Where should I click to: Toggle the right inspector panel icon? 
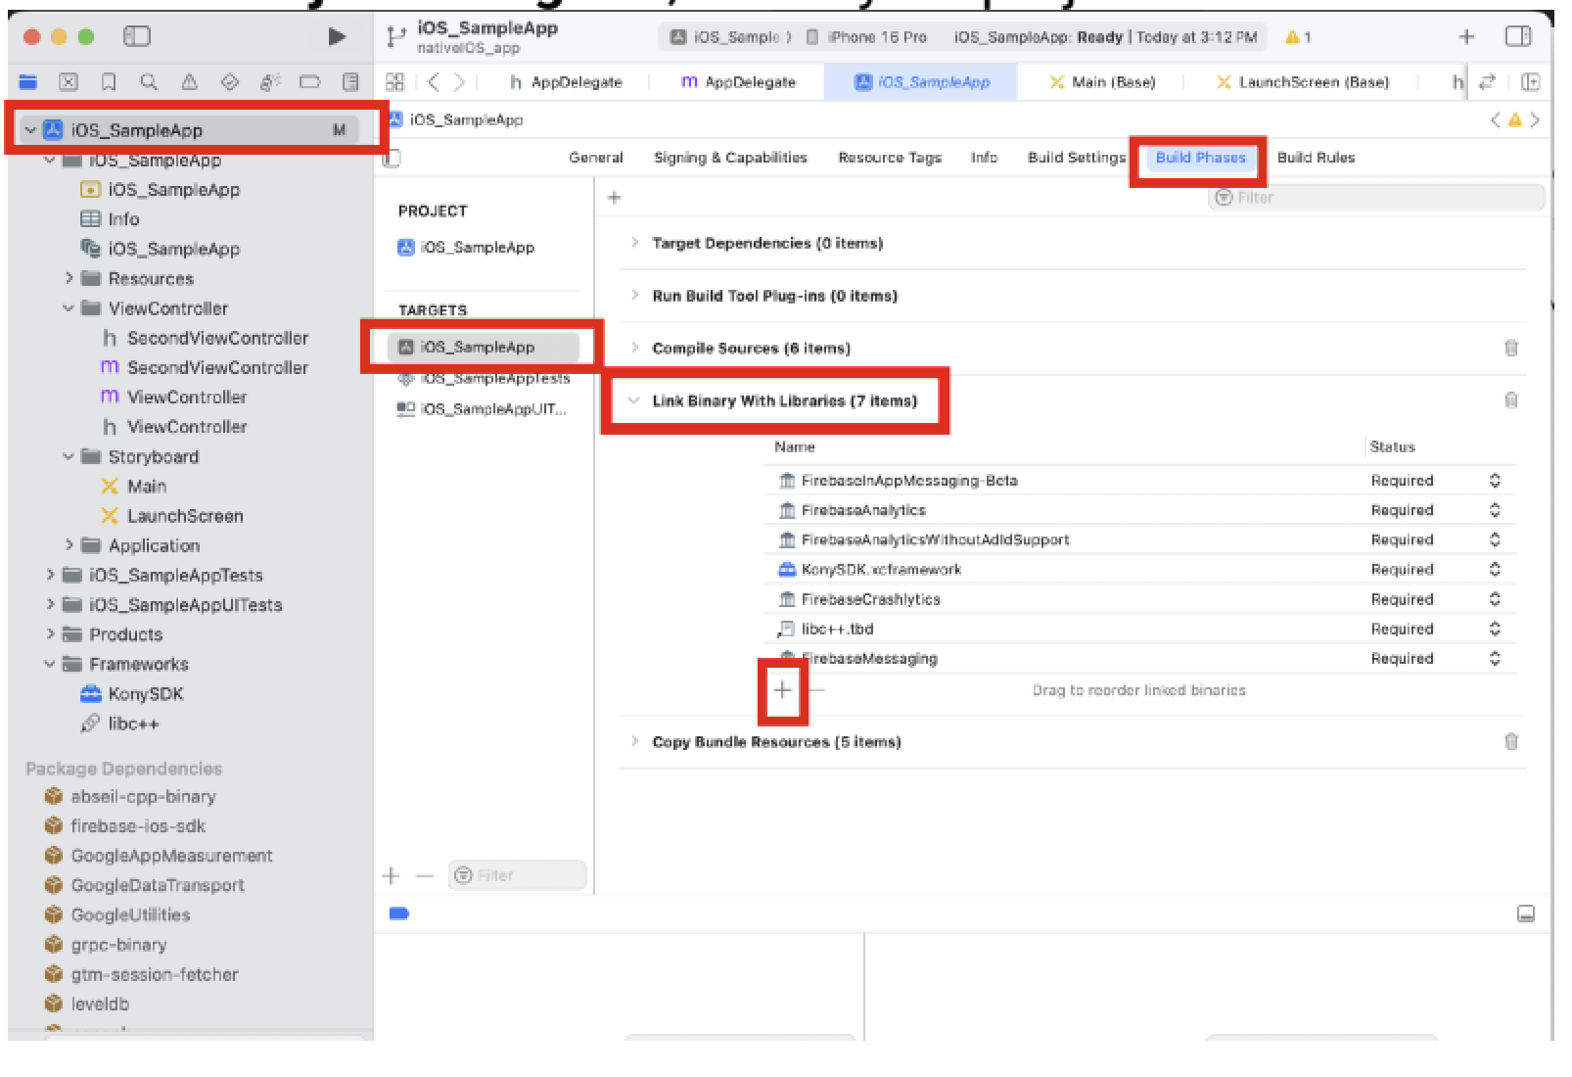pyautogui.click(x=1518, y=37)
